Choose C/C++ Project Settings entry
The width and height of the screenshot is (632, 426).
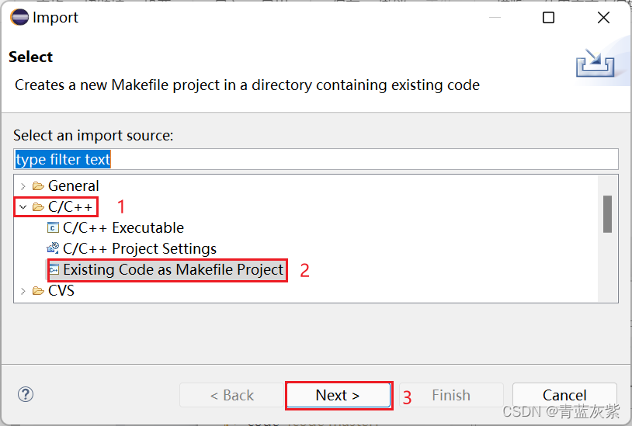coord(139,249)
